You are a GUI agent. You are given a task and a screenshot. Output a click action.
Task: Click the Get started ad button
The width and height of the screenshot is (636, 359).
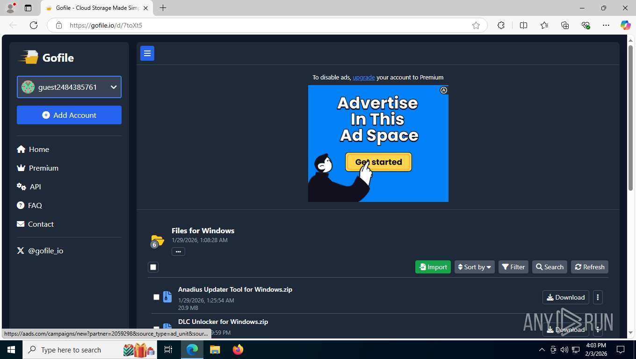coord(378,162)
